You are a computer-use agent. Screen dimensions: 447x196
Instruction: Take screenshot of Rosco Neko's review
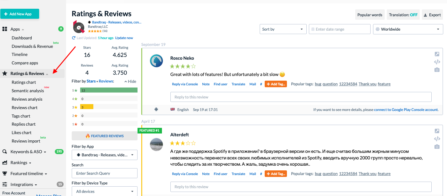pos(437,70)
